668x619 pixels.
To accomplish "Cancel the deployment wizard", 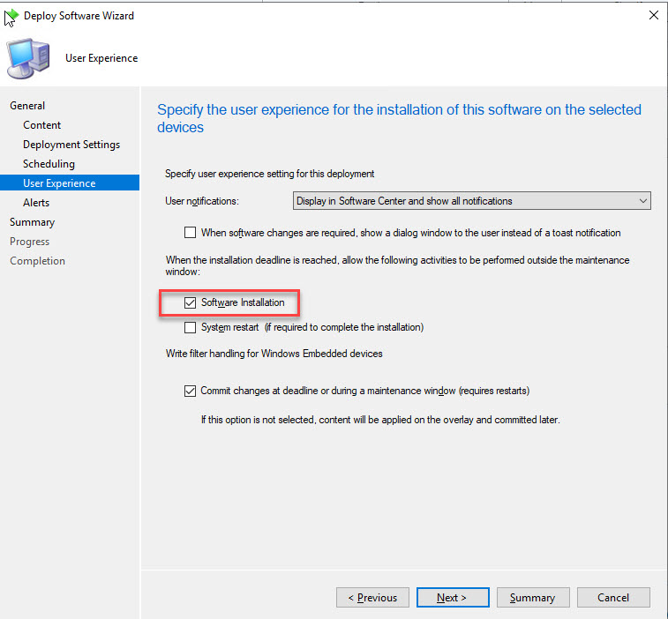I will coord(612,597).
